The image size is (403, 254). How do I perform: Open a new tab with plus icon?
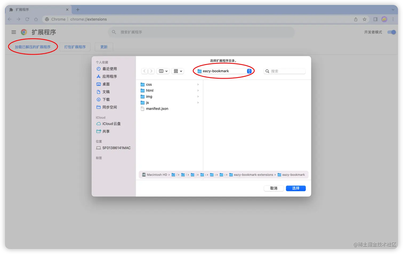(x=78, y=10)
